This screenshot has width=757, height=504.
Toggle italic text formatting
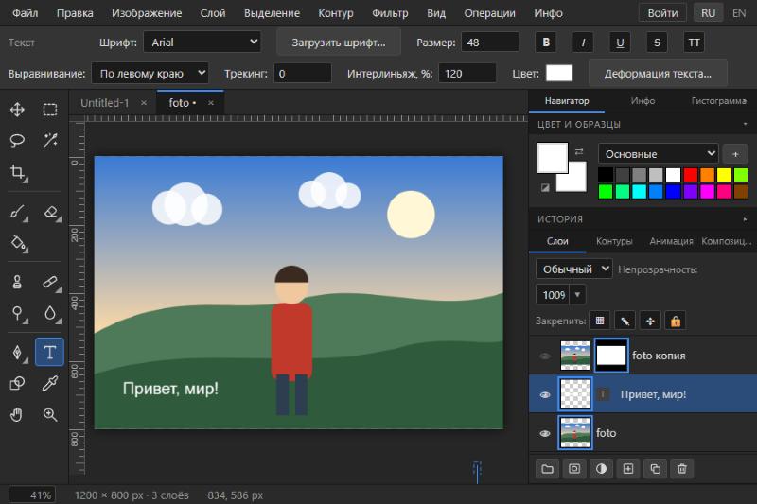point(583,43)
